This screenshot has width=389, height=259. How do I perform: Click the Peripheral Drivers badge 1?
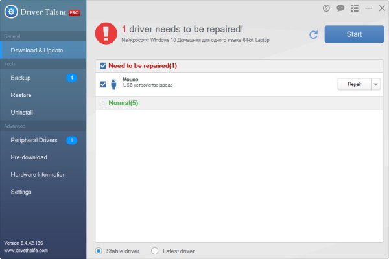72,141
